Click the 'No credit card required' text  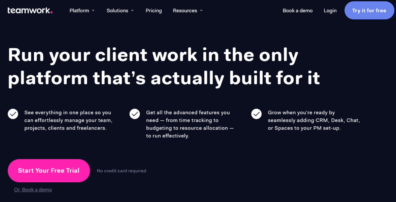click(x=121, y=171)
